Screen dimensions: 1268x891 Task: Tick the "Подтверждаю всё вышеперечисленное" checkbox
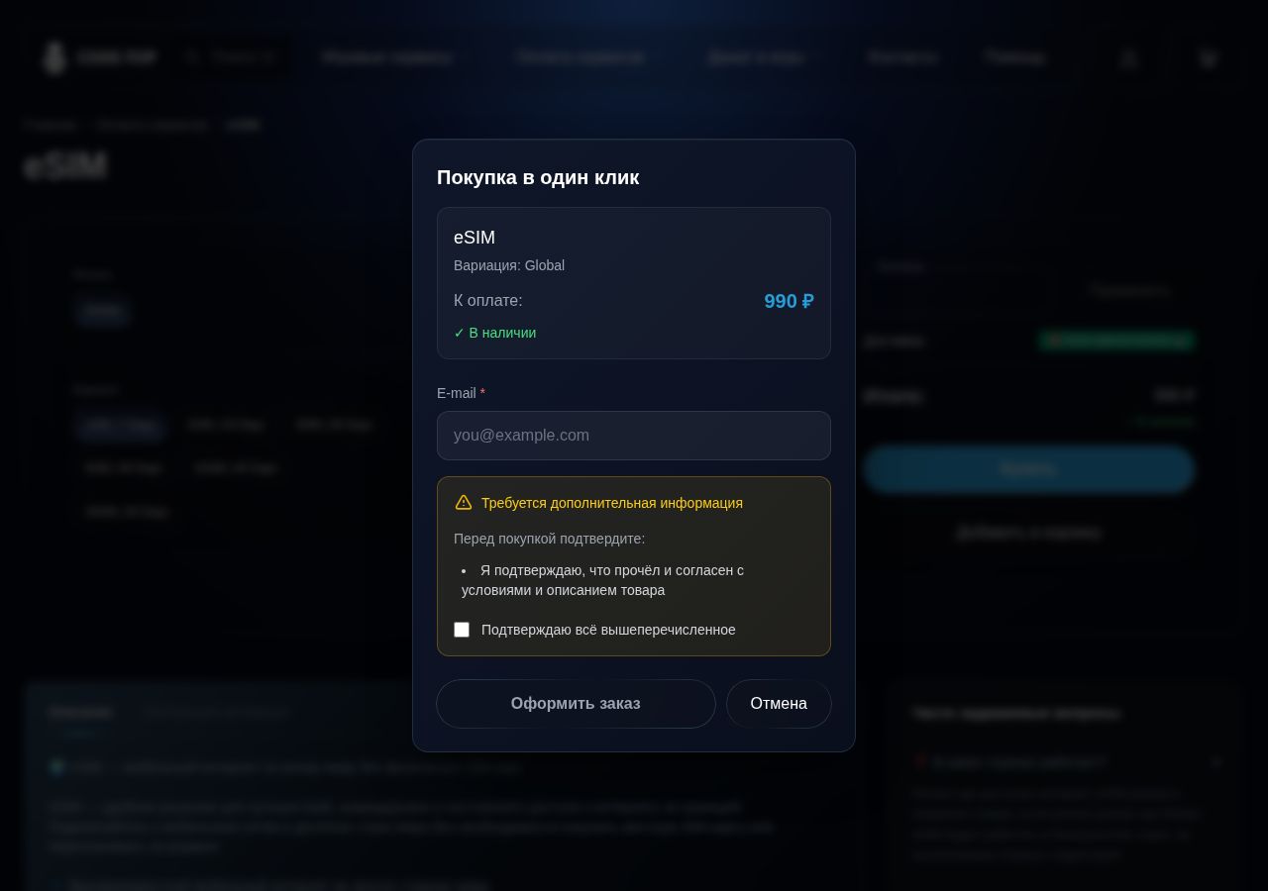(x=462, y=630)
